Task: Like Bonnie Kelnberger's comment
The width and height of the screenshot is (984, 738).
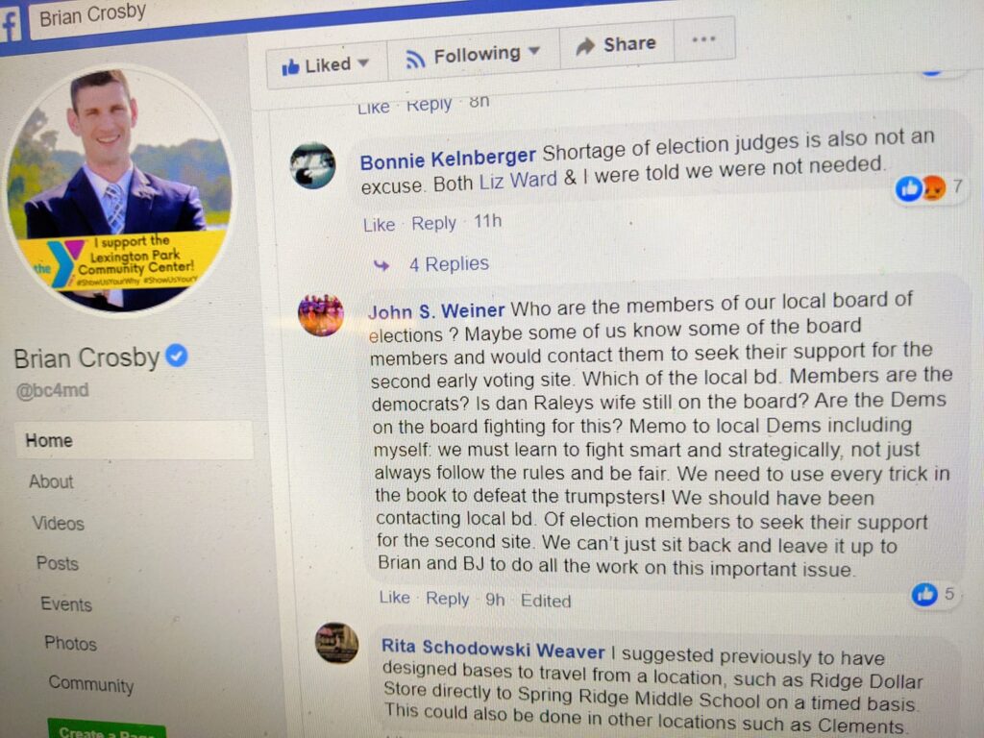Action: point(379,225)
